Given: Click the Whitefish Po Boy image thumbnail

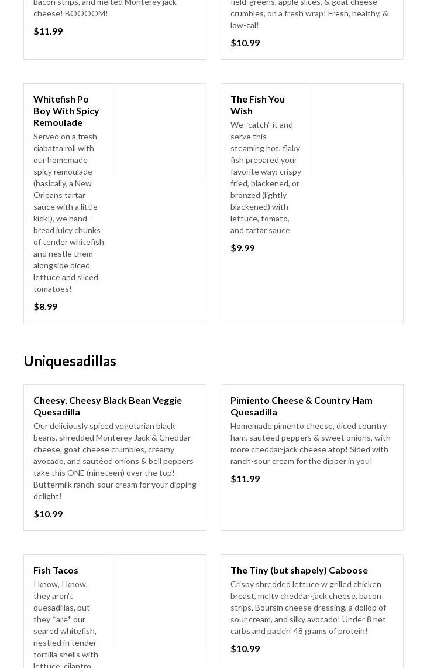Looking at the screenshot, I should 160,130.
